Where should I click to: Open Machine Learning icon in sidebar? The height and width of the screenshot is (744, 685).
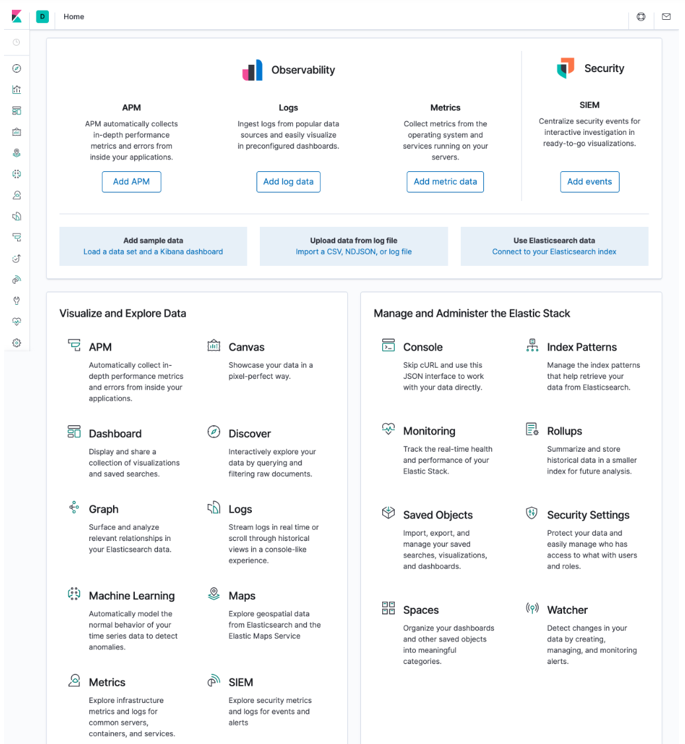(x=17, y=174)
